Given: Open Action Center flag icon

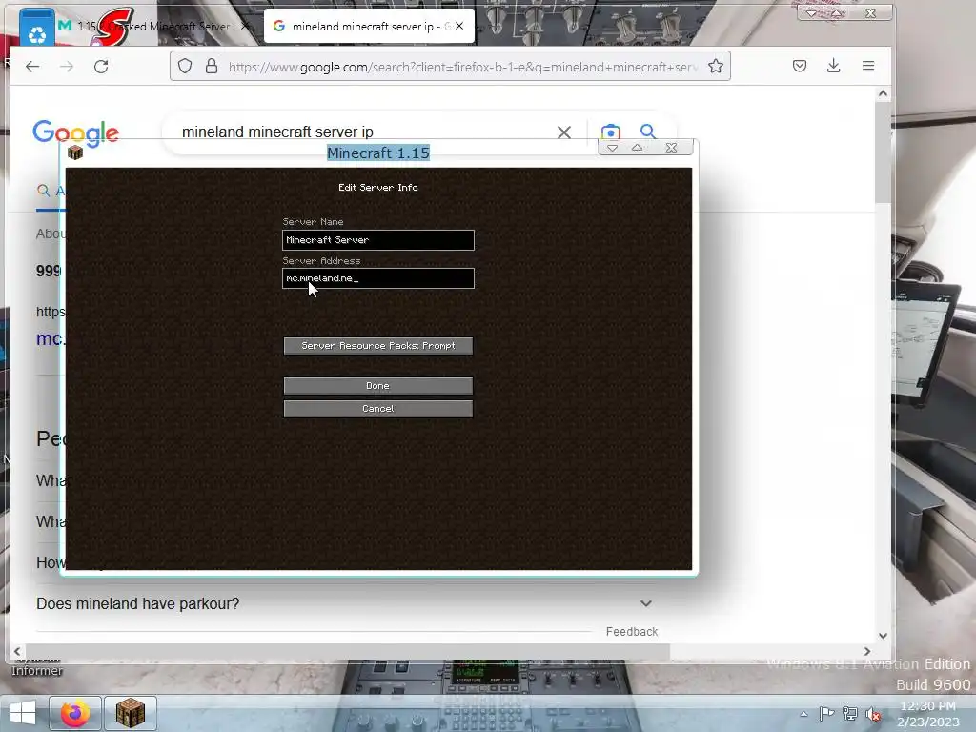Looking at the screenshot, I should (826, 714).
